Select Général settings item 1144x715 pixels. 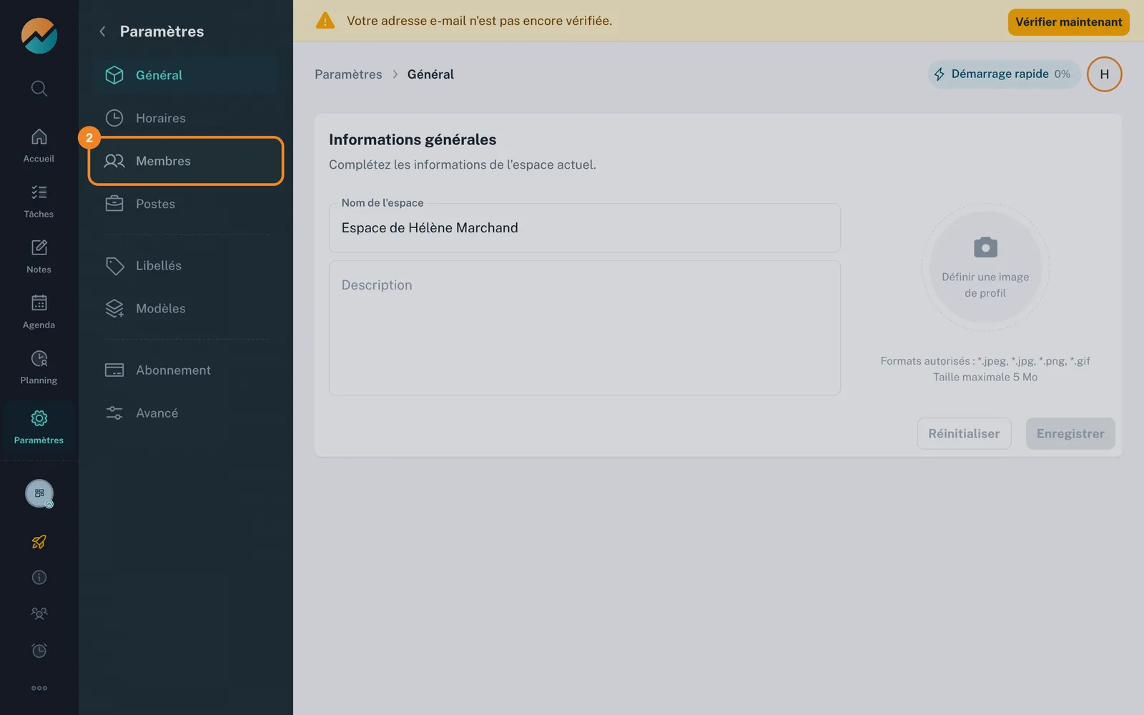pos(185,75)
